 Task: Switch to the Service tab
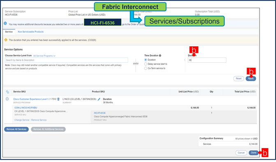(x=9, y=32)
